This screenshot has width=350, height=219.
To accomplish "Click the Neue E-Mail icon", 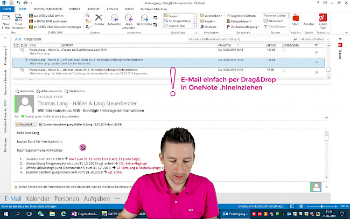I will pos(6,22).
